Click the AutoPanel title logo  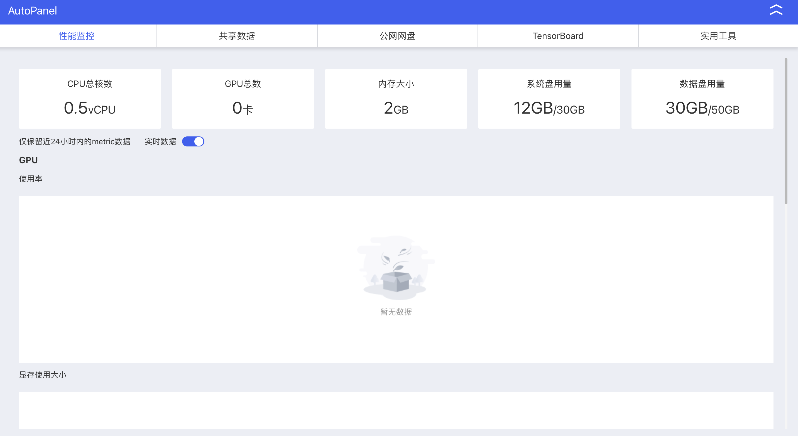(x=33, y=11)
